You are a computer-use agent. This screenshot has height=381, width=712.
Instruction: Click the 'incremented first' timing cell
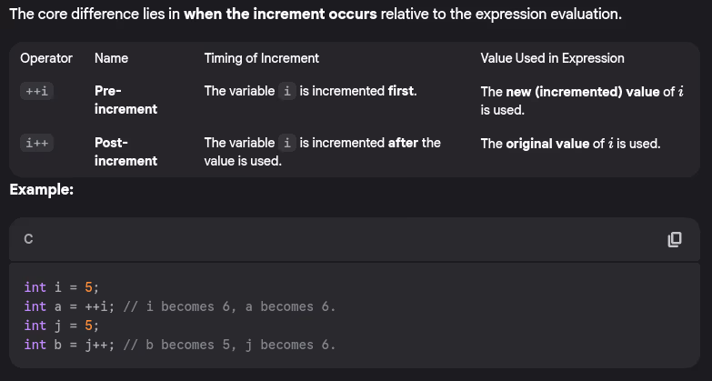click(310, 92)
